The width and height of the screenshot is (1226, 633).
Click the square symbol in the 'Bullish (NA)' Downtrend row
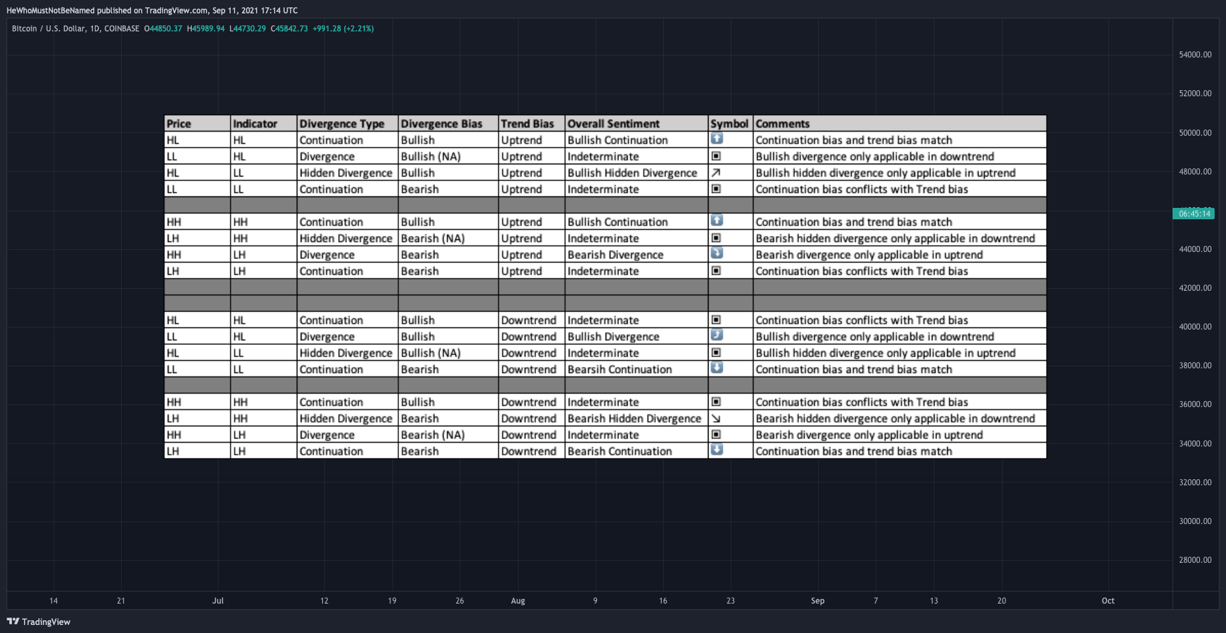coord(716,352)
